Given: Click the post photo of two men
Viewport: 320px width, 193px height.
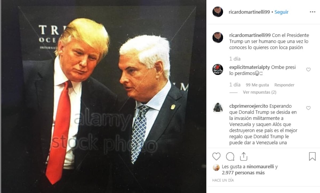Looking at the screenshot, I should coord(103,96).
